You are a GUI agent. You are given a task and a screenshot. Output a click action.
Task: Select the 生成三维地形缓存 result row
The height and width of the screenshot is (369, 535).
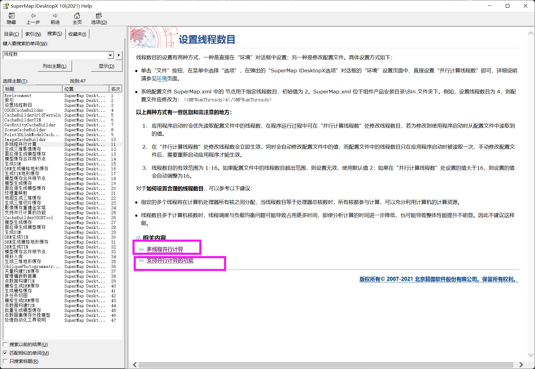pos(63,262)
